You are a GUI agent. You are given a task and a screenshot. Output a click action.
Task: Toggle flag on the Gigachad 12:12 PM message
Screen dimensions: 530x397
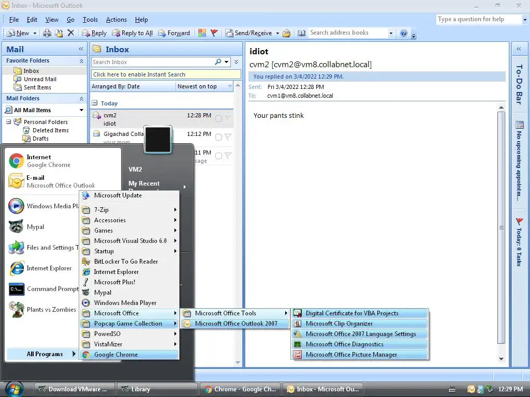[x=228, y=136]
